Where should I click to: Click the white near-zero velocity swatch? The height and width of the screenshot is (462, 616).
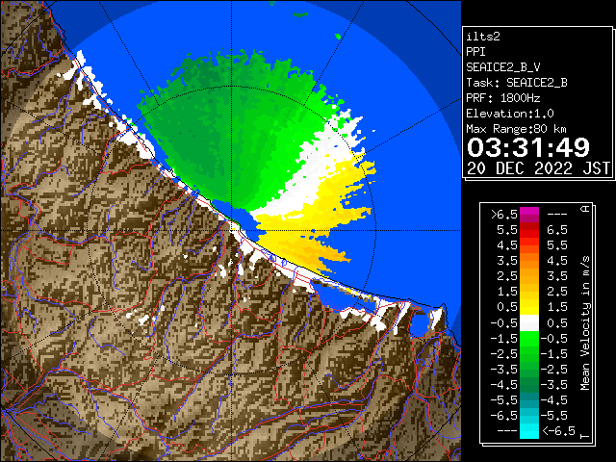pyautogui.click(x=529, y=323)
